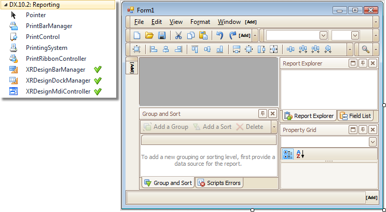Switch to the Field List tab
386x212 pixels.
point(355,116)
